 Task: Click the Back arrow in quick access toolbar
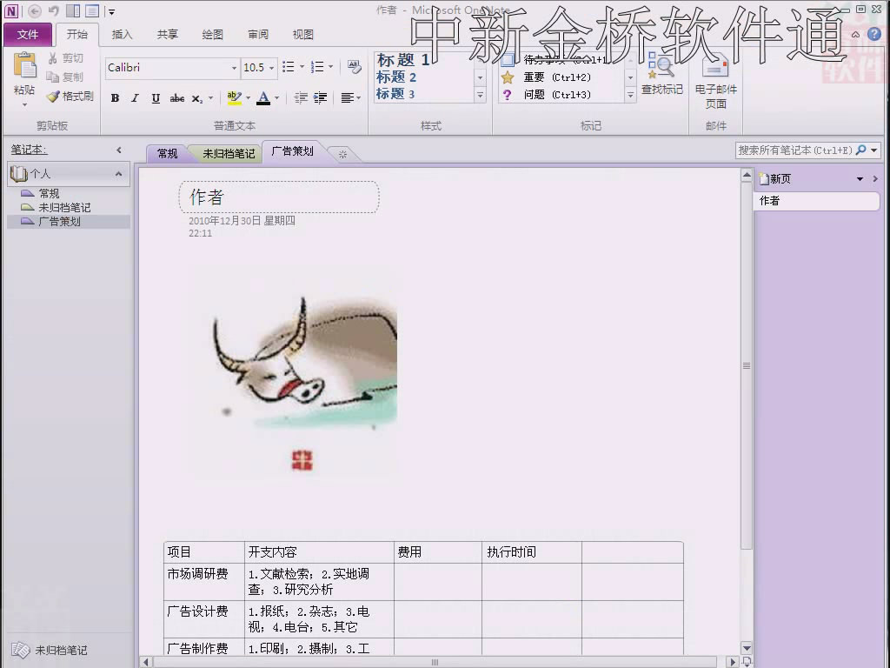(x=34, y=10)
